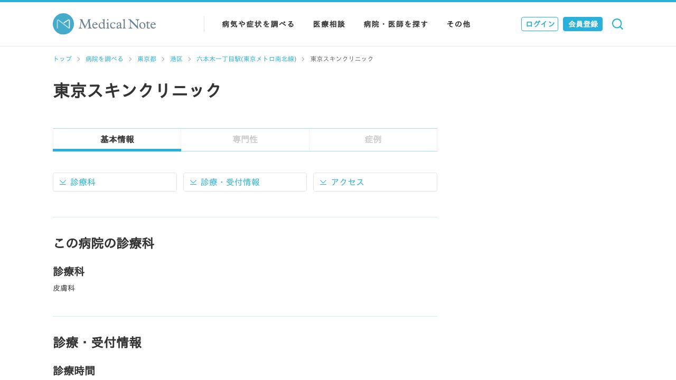The height and width of the screenshot is (380, 676).
Task: Switch to the 症例 tab
Action: pos(373,139)
